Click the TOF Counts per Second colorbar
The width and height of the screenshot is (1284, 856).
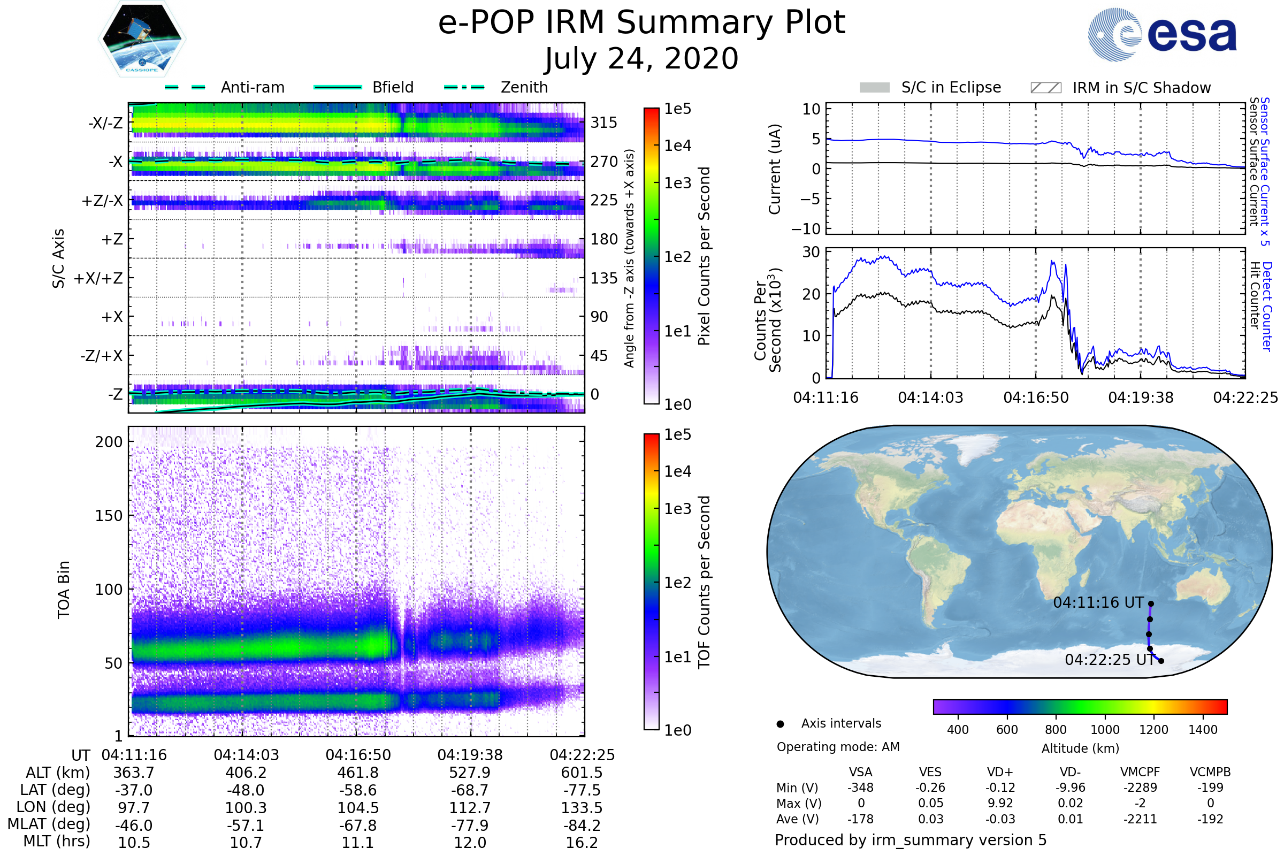click(x=651, y=582)
